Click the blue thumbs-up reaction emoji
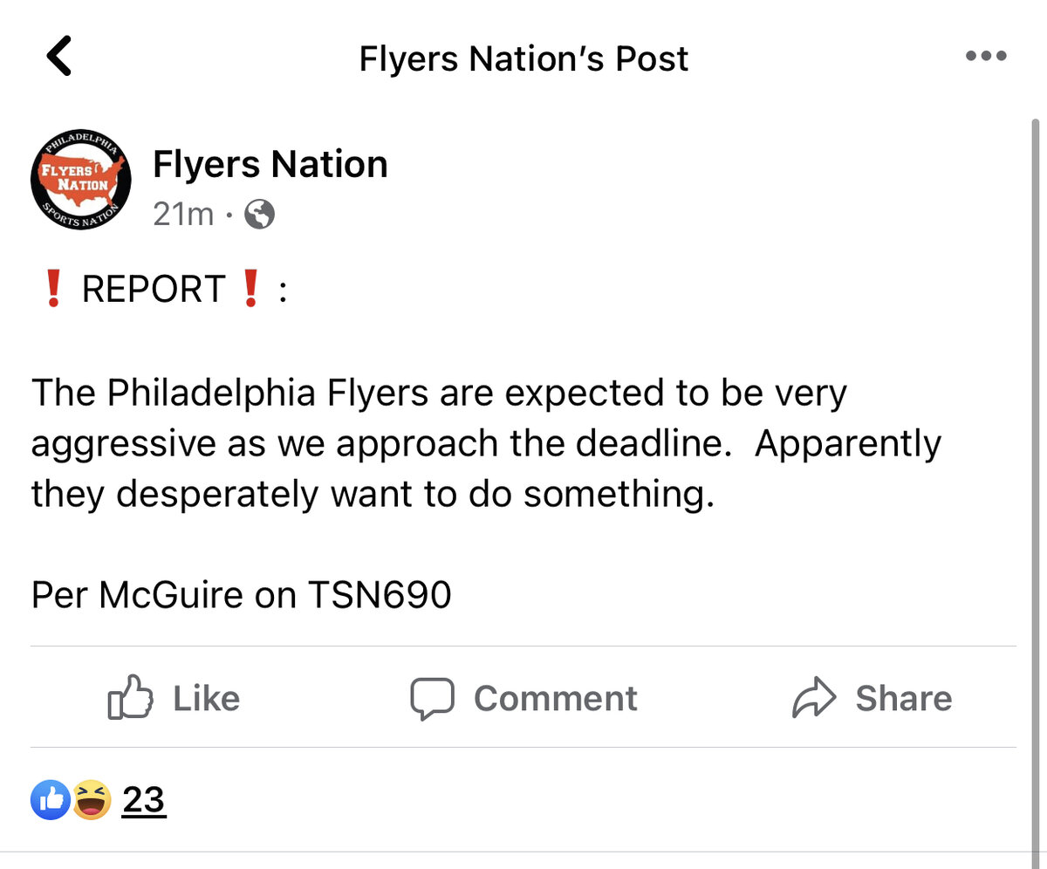 coord(50,800)
